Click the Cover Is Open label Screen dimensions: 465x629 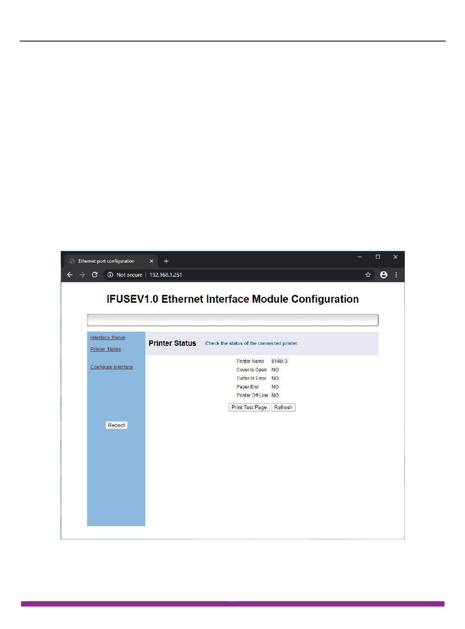tap(252, 370)
